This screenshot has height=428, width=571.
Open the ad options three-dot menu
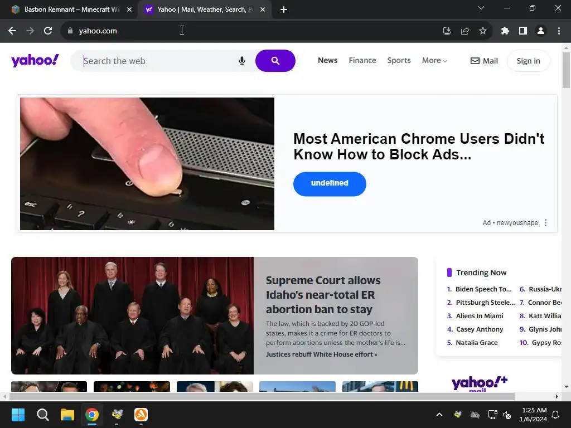545,223
